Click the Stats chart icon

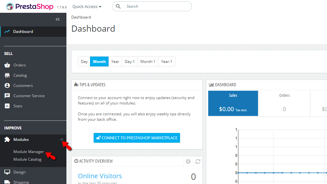pyautogui.click(x=7, y=106)
